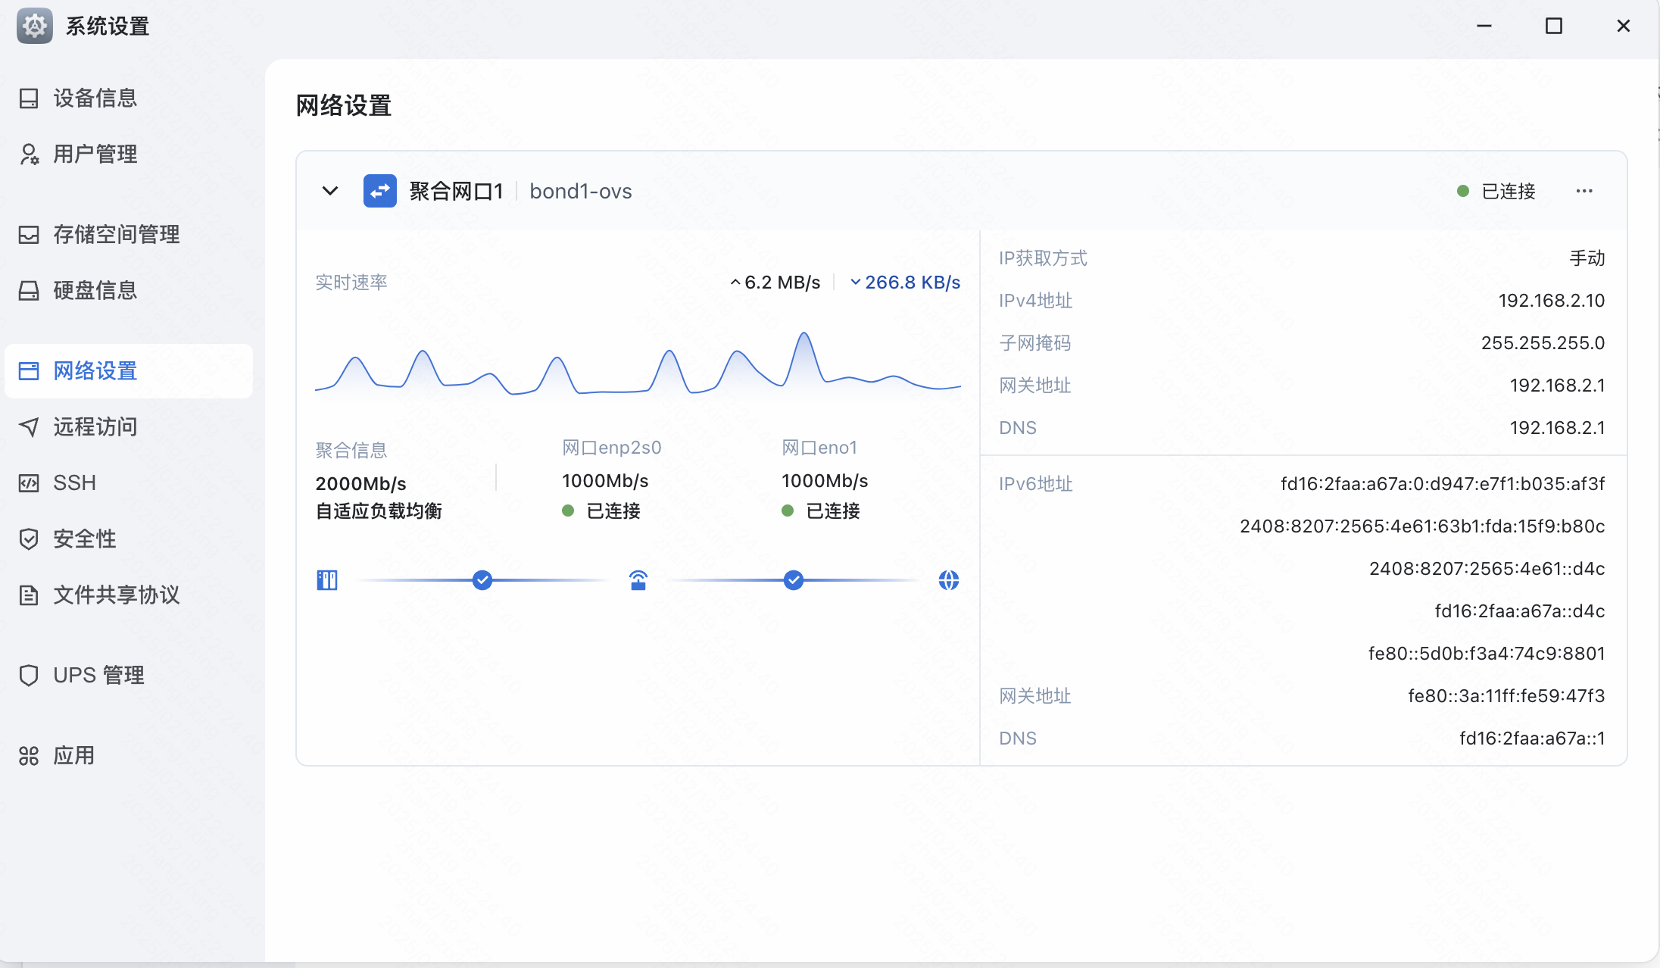Click the NAS device icon in topology
This screenshot has width=1660, height=968.
pyautogui.click(x=327, y=580)
